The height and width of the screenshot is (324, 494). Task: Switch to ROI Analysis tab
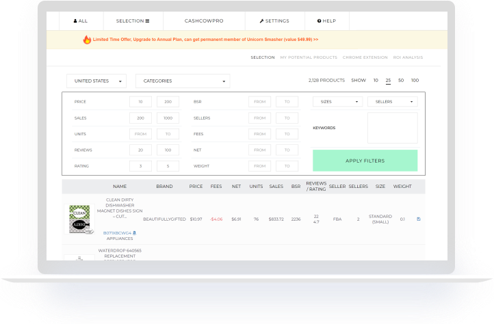tap(407, 57)
